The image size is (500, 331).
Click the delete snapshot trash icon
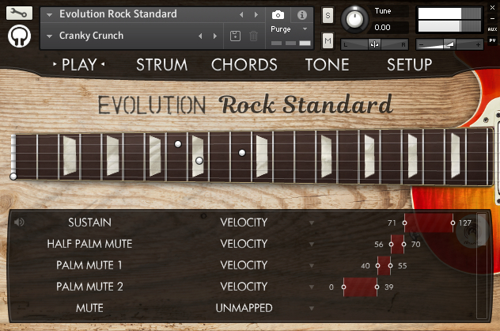click(253, 36)
